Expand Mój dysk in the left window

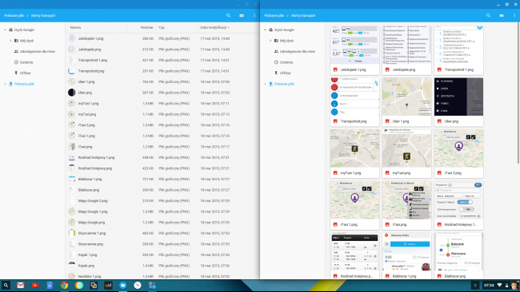tap(10, 41)
